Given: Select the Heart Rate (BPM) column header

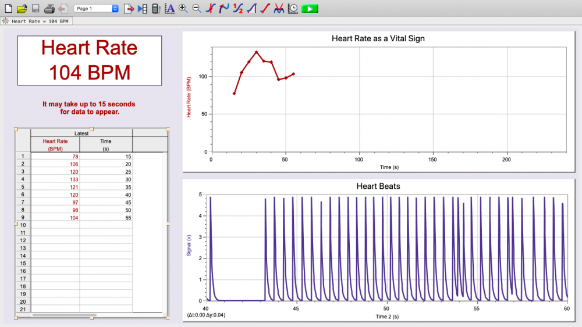Looking at the screenshot, I should (x=55, y=145).
